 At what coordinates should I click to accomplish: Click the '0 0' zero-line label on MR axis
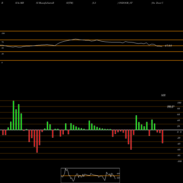point(179,132)
